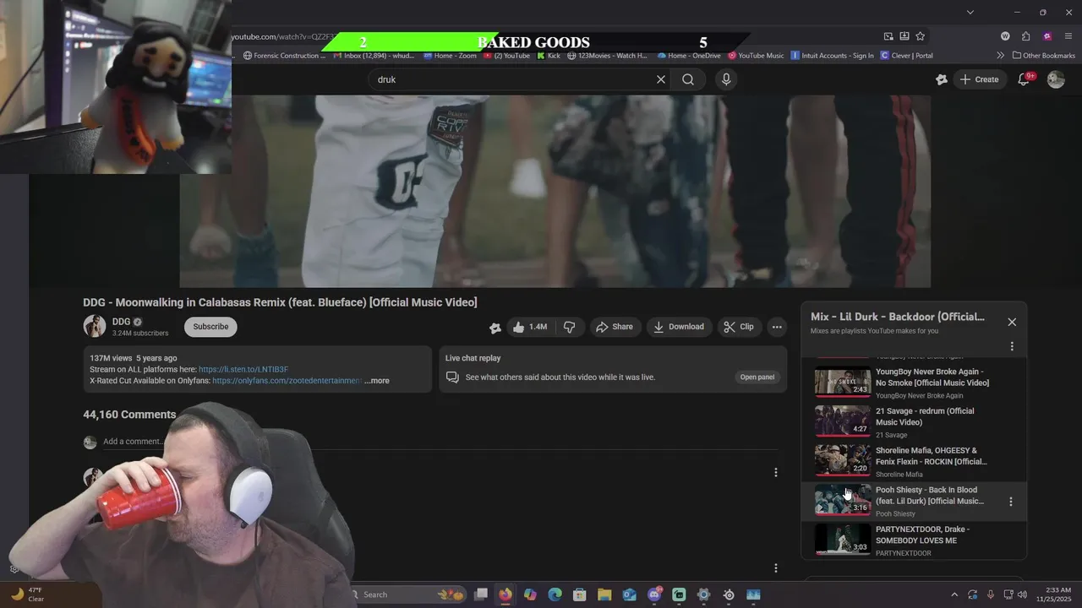
Task: Click the sparkle icon left of Like
Action: tap(495, 328)
